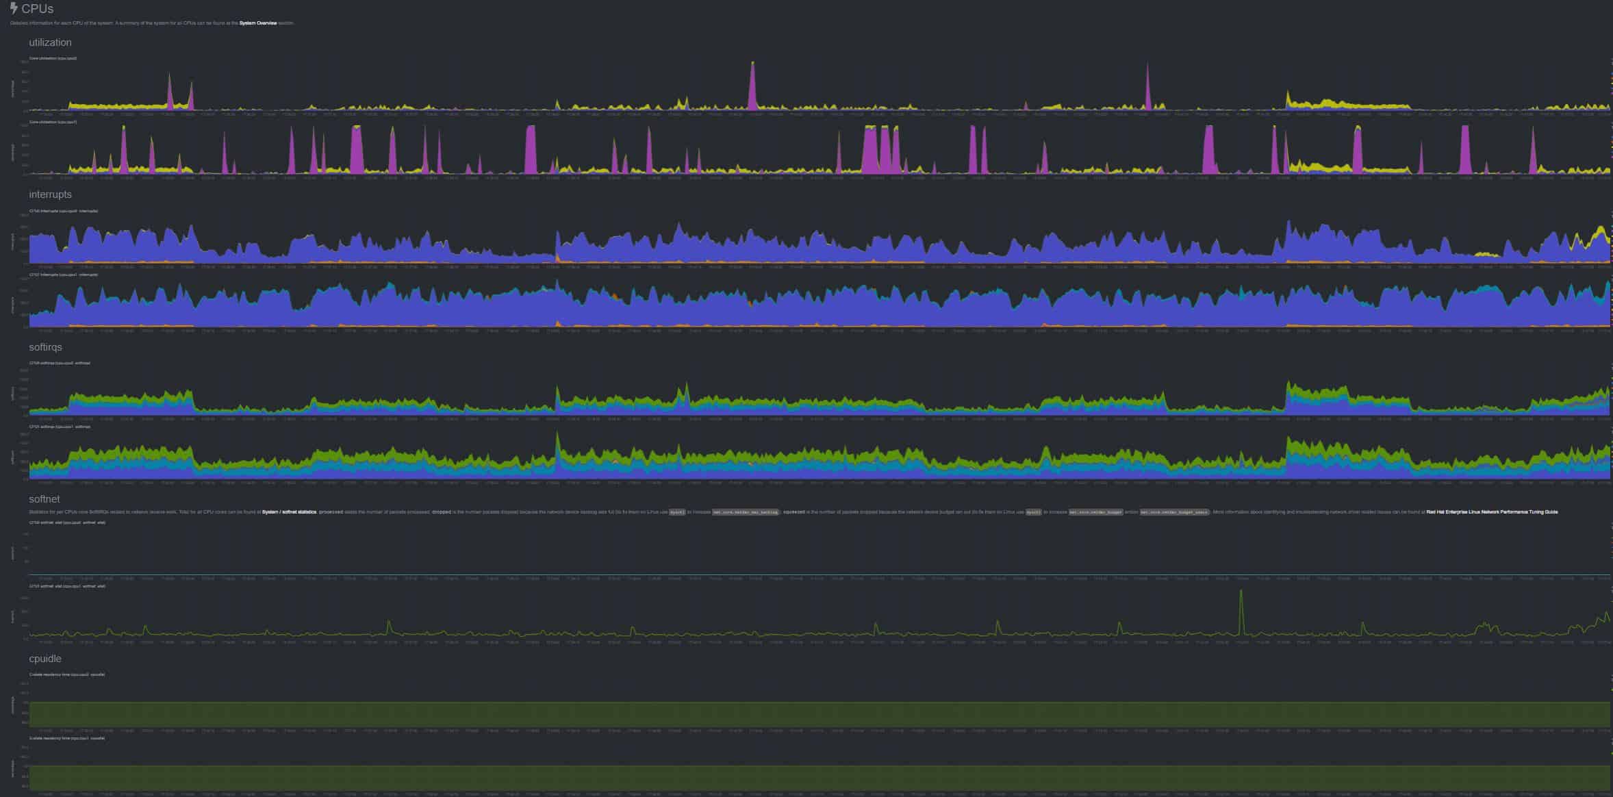This screenshot has width=1613, height=797.
Task: Click the cpu1 C-state residency time chart
Action: click(x=820, y=766)
